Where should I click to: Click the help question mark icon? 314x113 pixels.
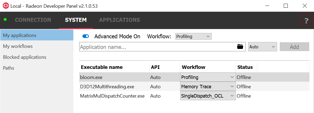307,20
